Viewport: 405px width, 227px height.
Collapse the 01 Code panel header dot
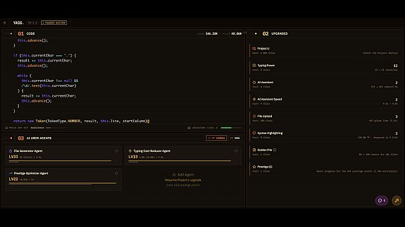coord(11,33)
